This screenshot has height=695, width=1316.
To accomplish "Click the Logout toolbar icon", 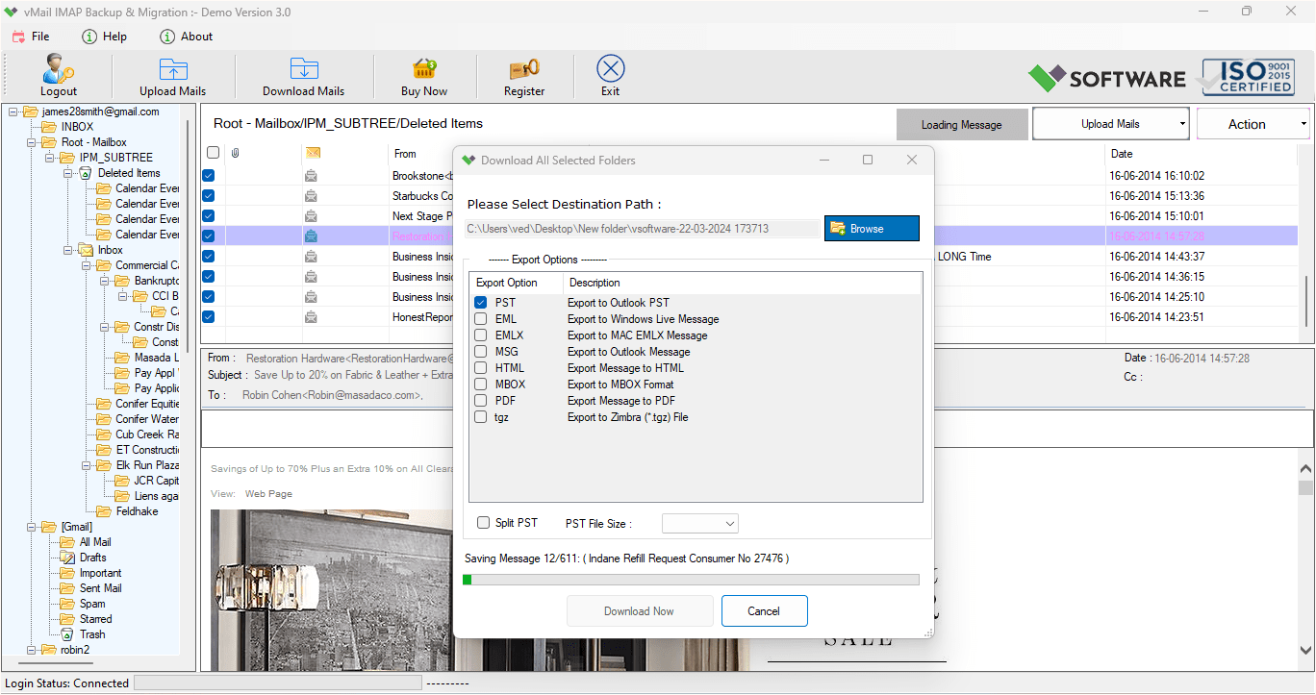I will pyautogui.click(x=59, y=69).
